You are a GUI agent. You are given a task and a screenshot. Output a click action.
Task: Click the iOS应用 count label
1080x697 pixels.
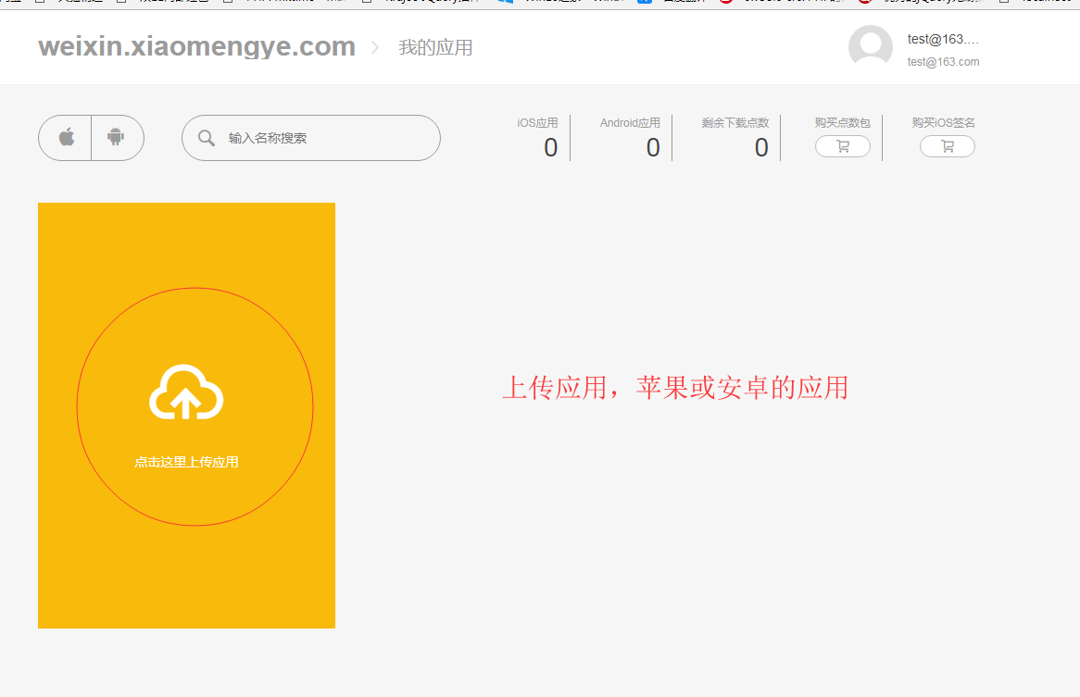point(537,123)
